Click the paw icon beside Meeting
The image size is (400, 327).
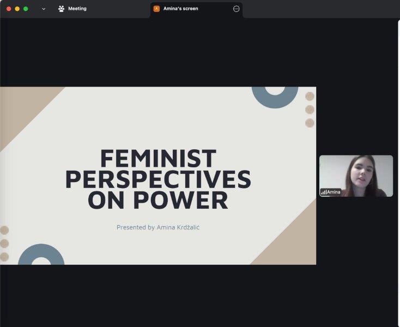[61, 9]
